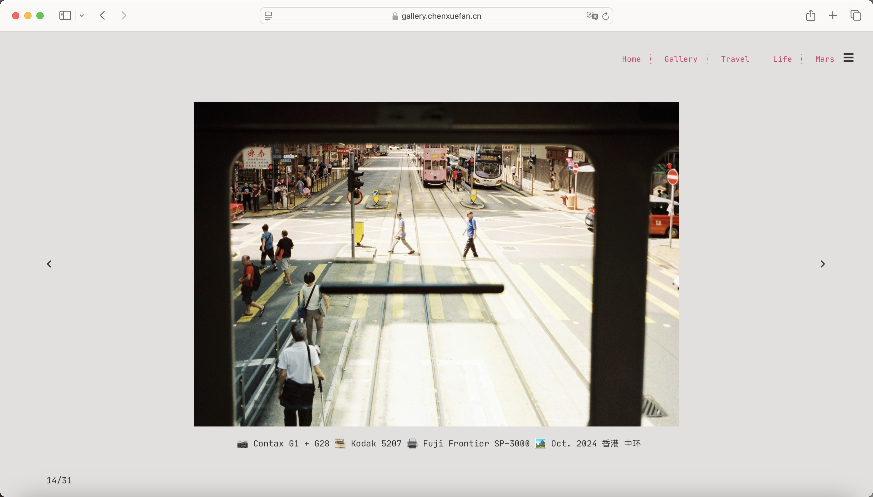Open a new tab with the plus icon
This screenshot has height=497, width=873.
pyautogui.click(x=833, y=16)
